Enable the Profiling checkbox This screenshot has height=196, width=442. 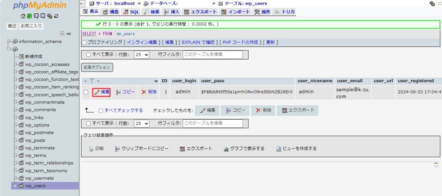[85, 43]
